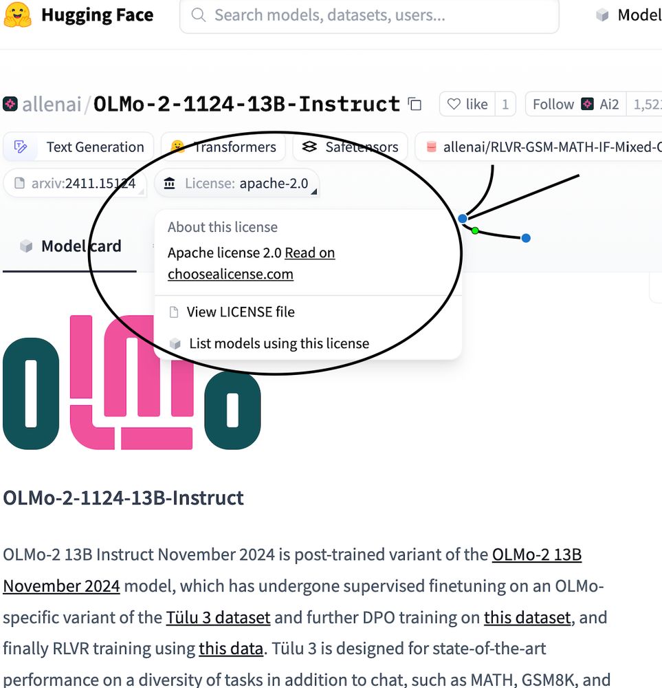The width and height of the screenshot is (662, 688).
Task: Switch to the Model card tab
Action: coord(70,246)
